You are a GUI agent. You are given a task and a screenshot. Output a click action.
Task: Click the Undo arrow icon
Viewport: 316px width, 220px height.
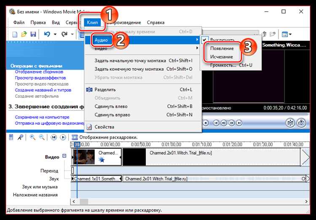(x=47, y=34)
